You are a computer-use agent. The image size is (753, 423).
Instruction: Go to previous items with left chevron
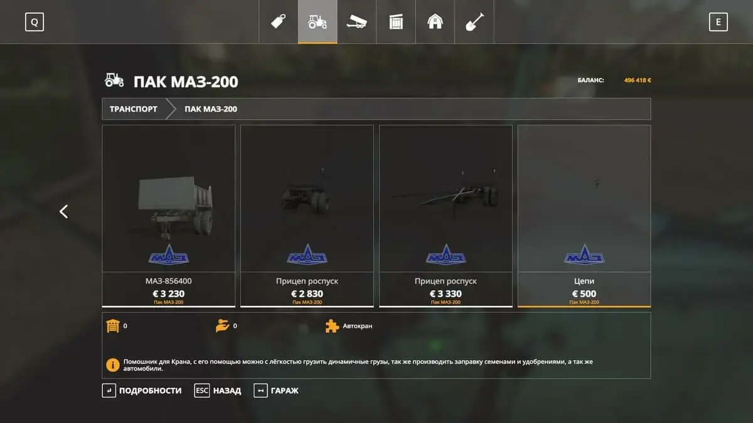pos(63,212)
